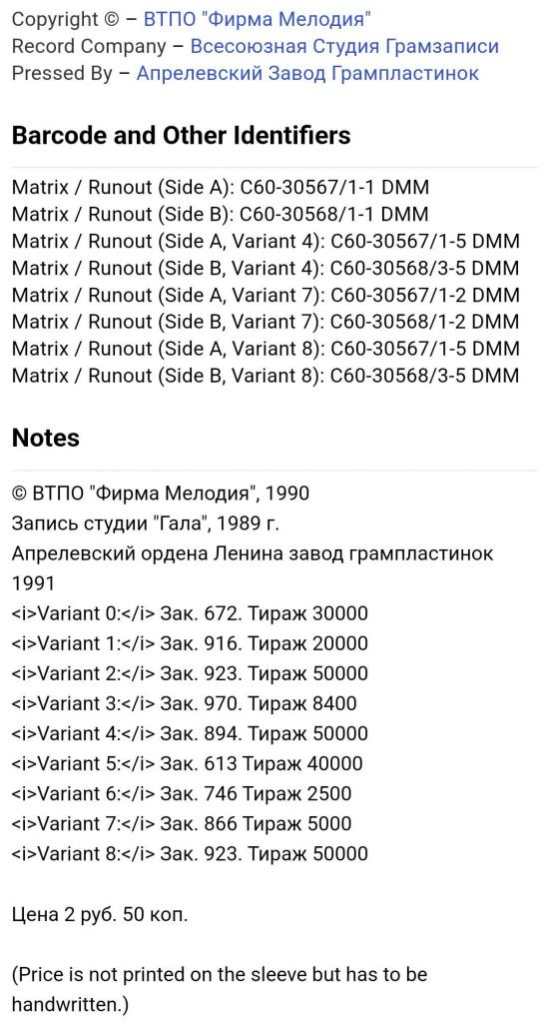Open the Всесоюзная Студия Грамзаписи link
The image size is (549, 1023).
[x=344, y=46]
